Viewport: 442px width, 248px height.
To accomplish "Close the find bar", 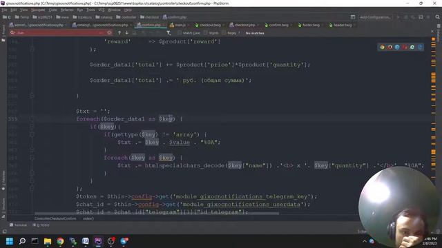I will point(432,31).
